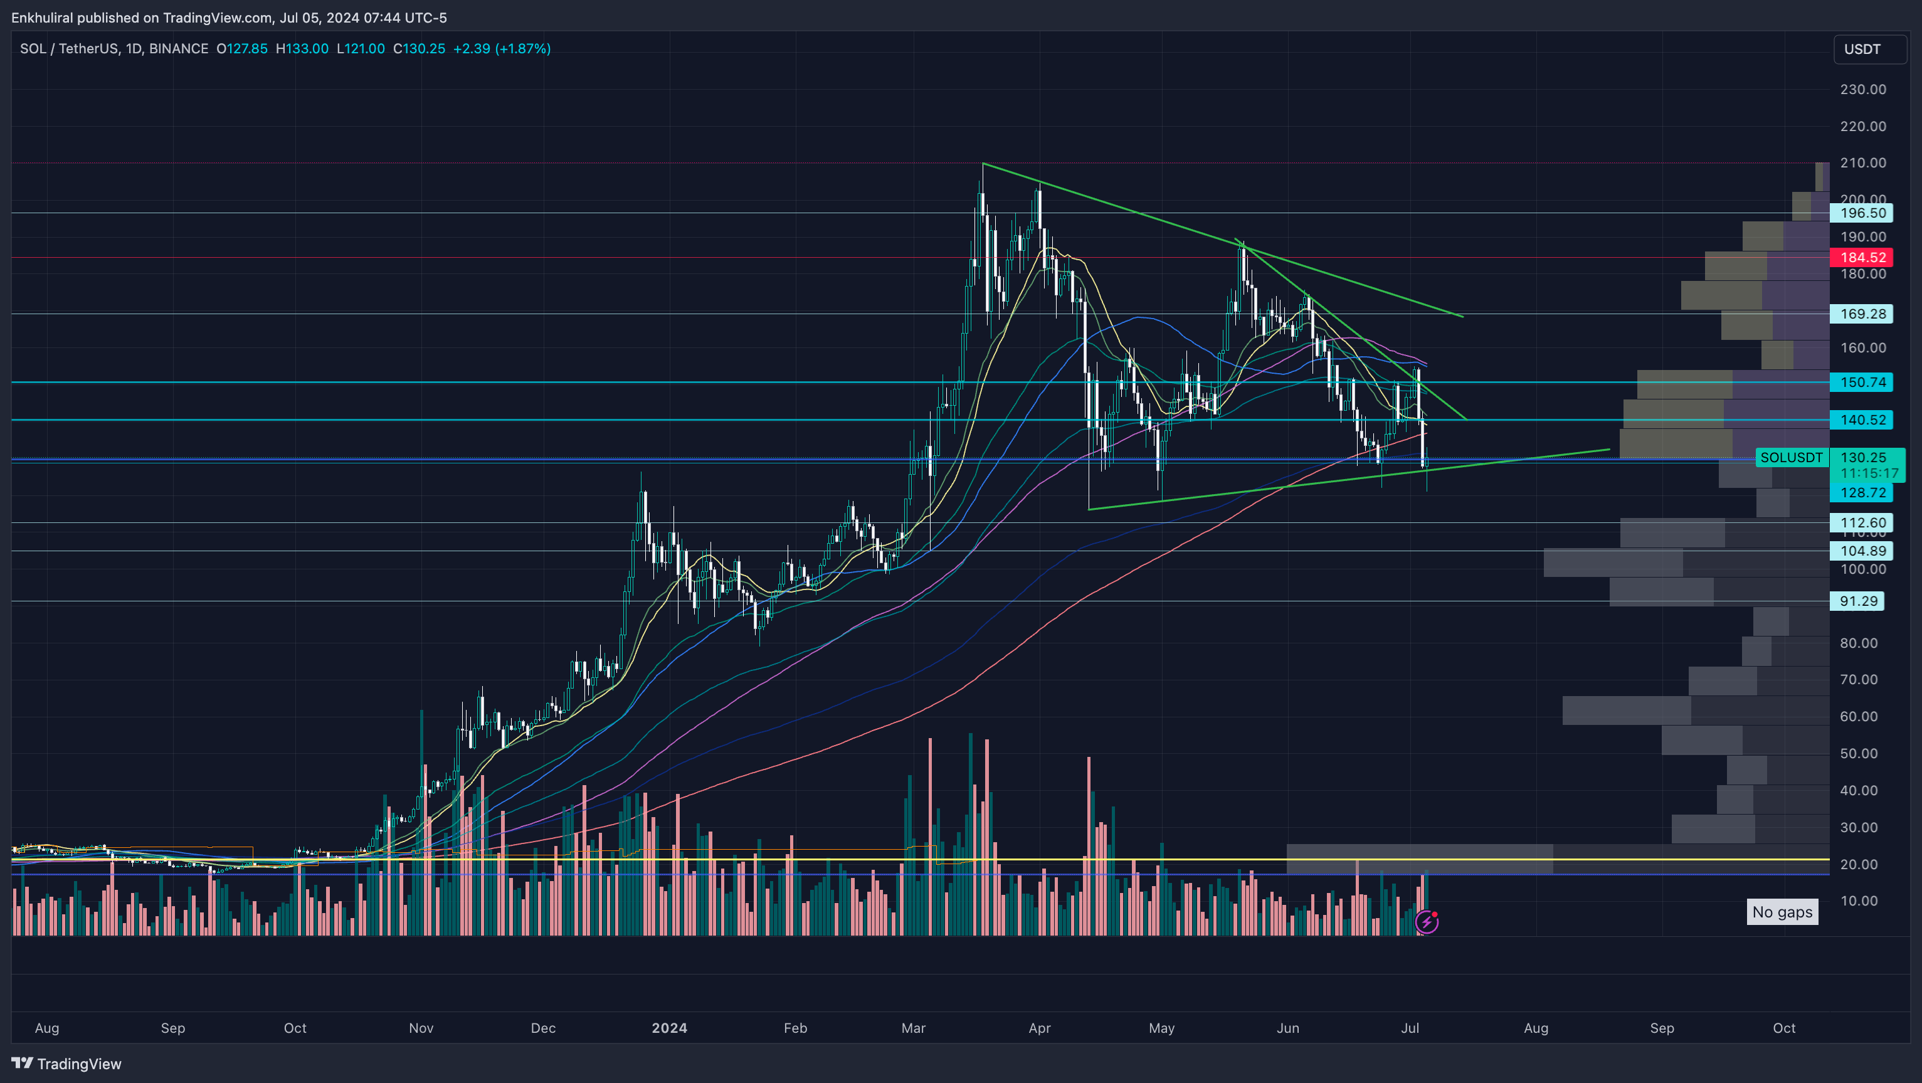Click the 169.28 price level label
The width and height of the screenshot is (1922, 1083).
point(1862,314)
